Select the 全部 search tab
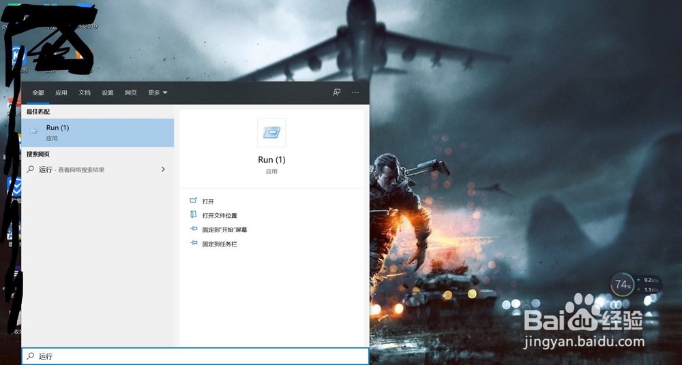The height and width of the screenshot is (365, 682). pos(38,93)
